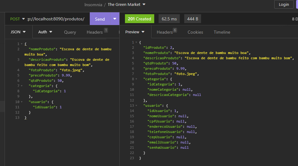298x166 pixels.
Task: Click the Login button
Action: [x=284, y=4]
